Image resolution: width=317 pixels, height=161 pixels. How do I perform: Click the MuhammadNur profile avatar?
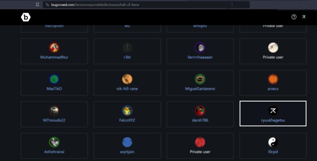pyautogui.click(x=54, y=48)
